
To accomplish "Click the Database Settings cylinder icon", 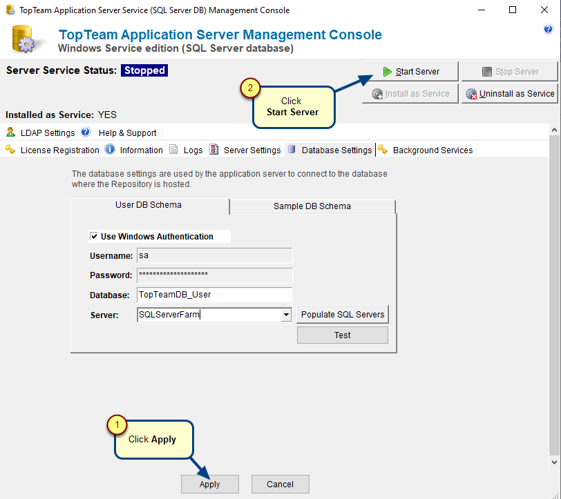I will point(292,149).
